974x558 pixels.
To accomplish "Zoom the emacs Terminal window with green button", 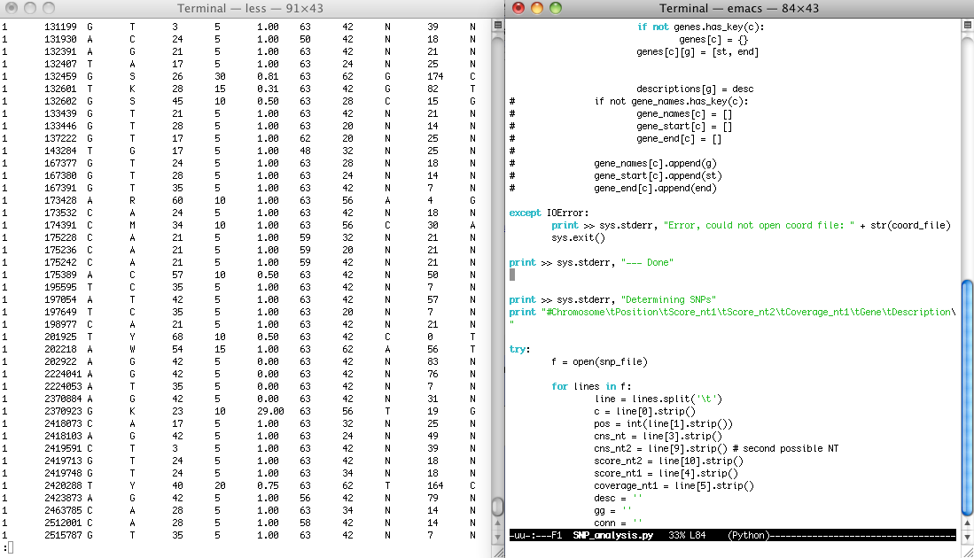I will [556, 8].
